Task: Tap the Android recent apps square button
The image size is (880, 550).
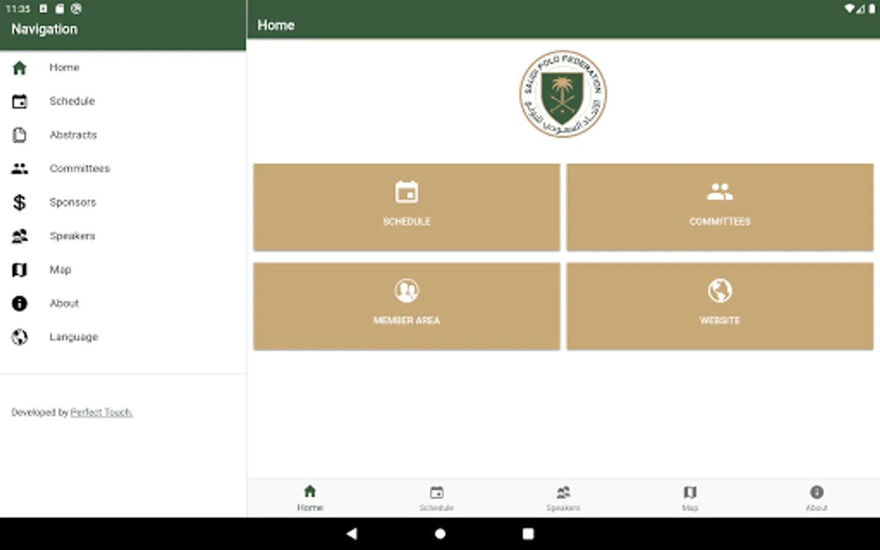Action: tap(528, 533)
